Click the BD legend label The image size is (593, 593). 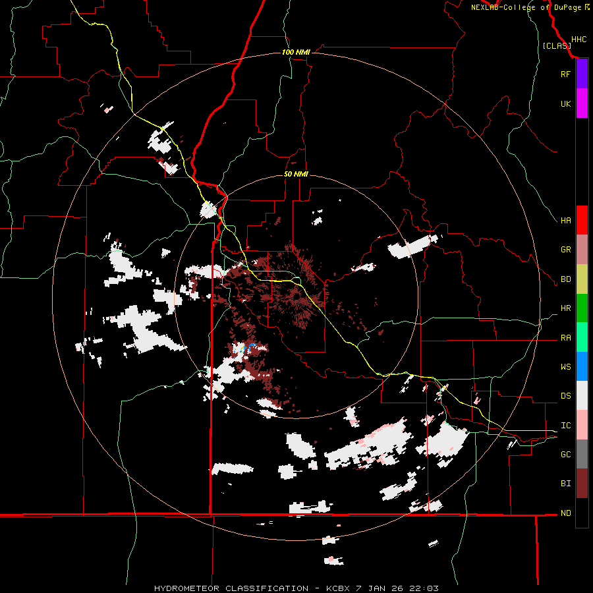565,279
